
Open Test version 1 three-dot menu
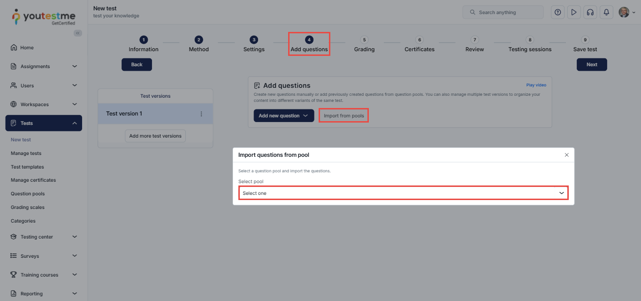pos(201,114)
